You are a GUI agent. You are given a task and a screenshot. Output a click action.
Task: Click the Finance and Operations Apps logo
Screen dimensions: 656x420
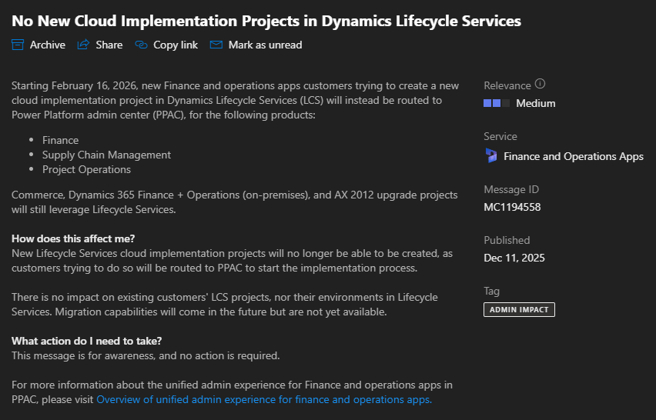[491, 156]
